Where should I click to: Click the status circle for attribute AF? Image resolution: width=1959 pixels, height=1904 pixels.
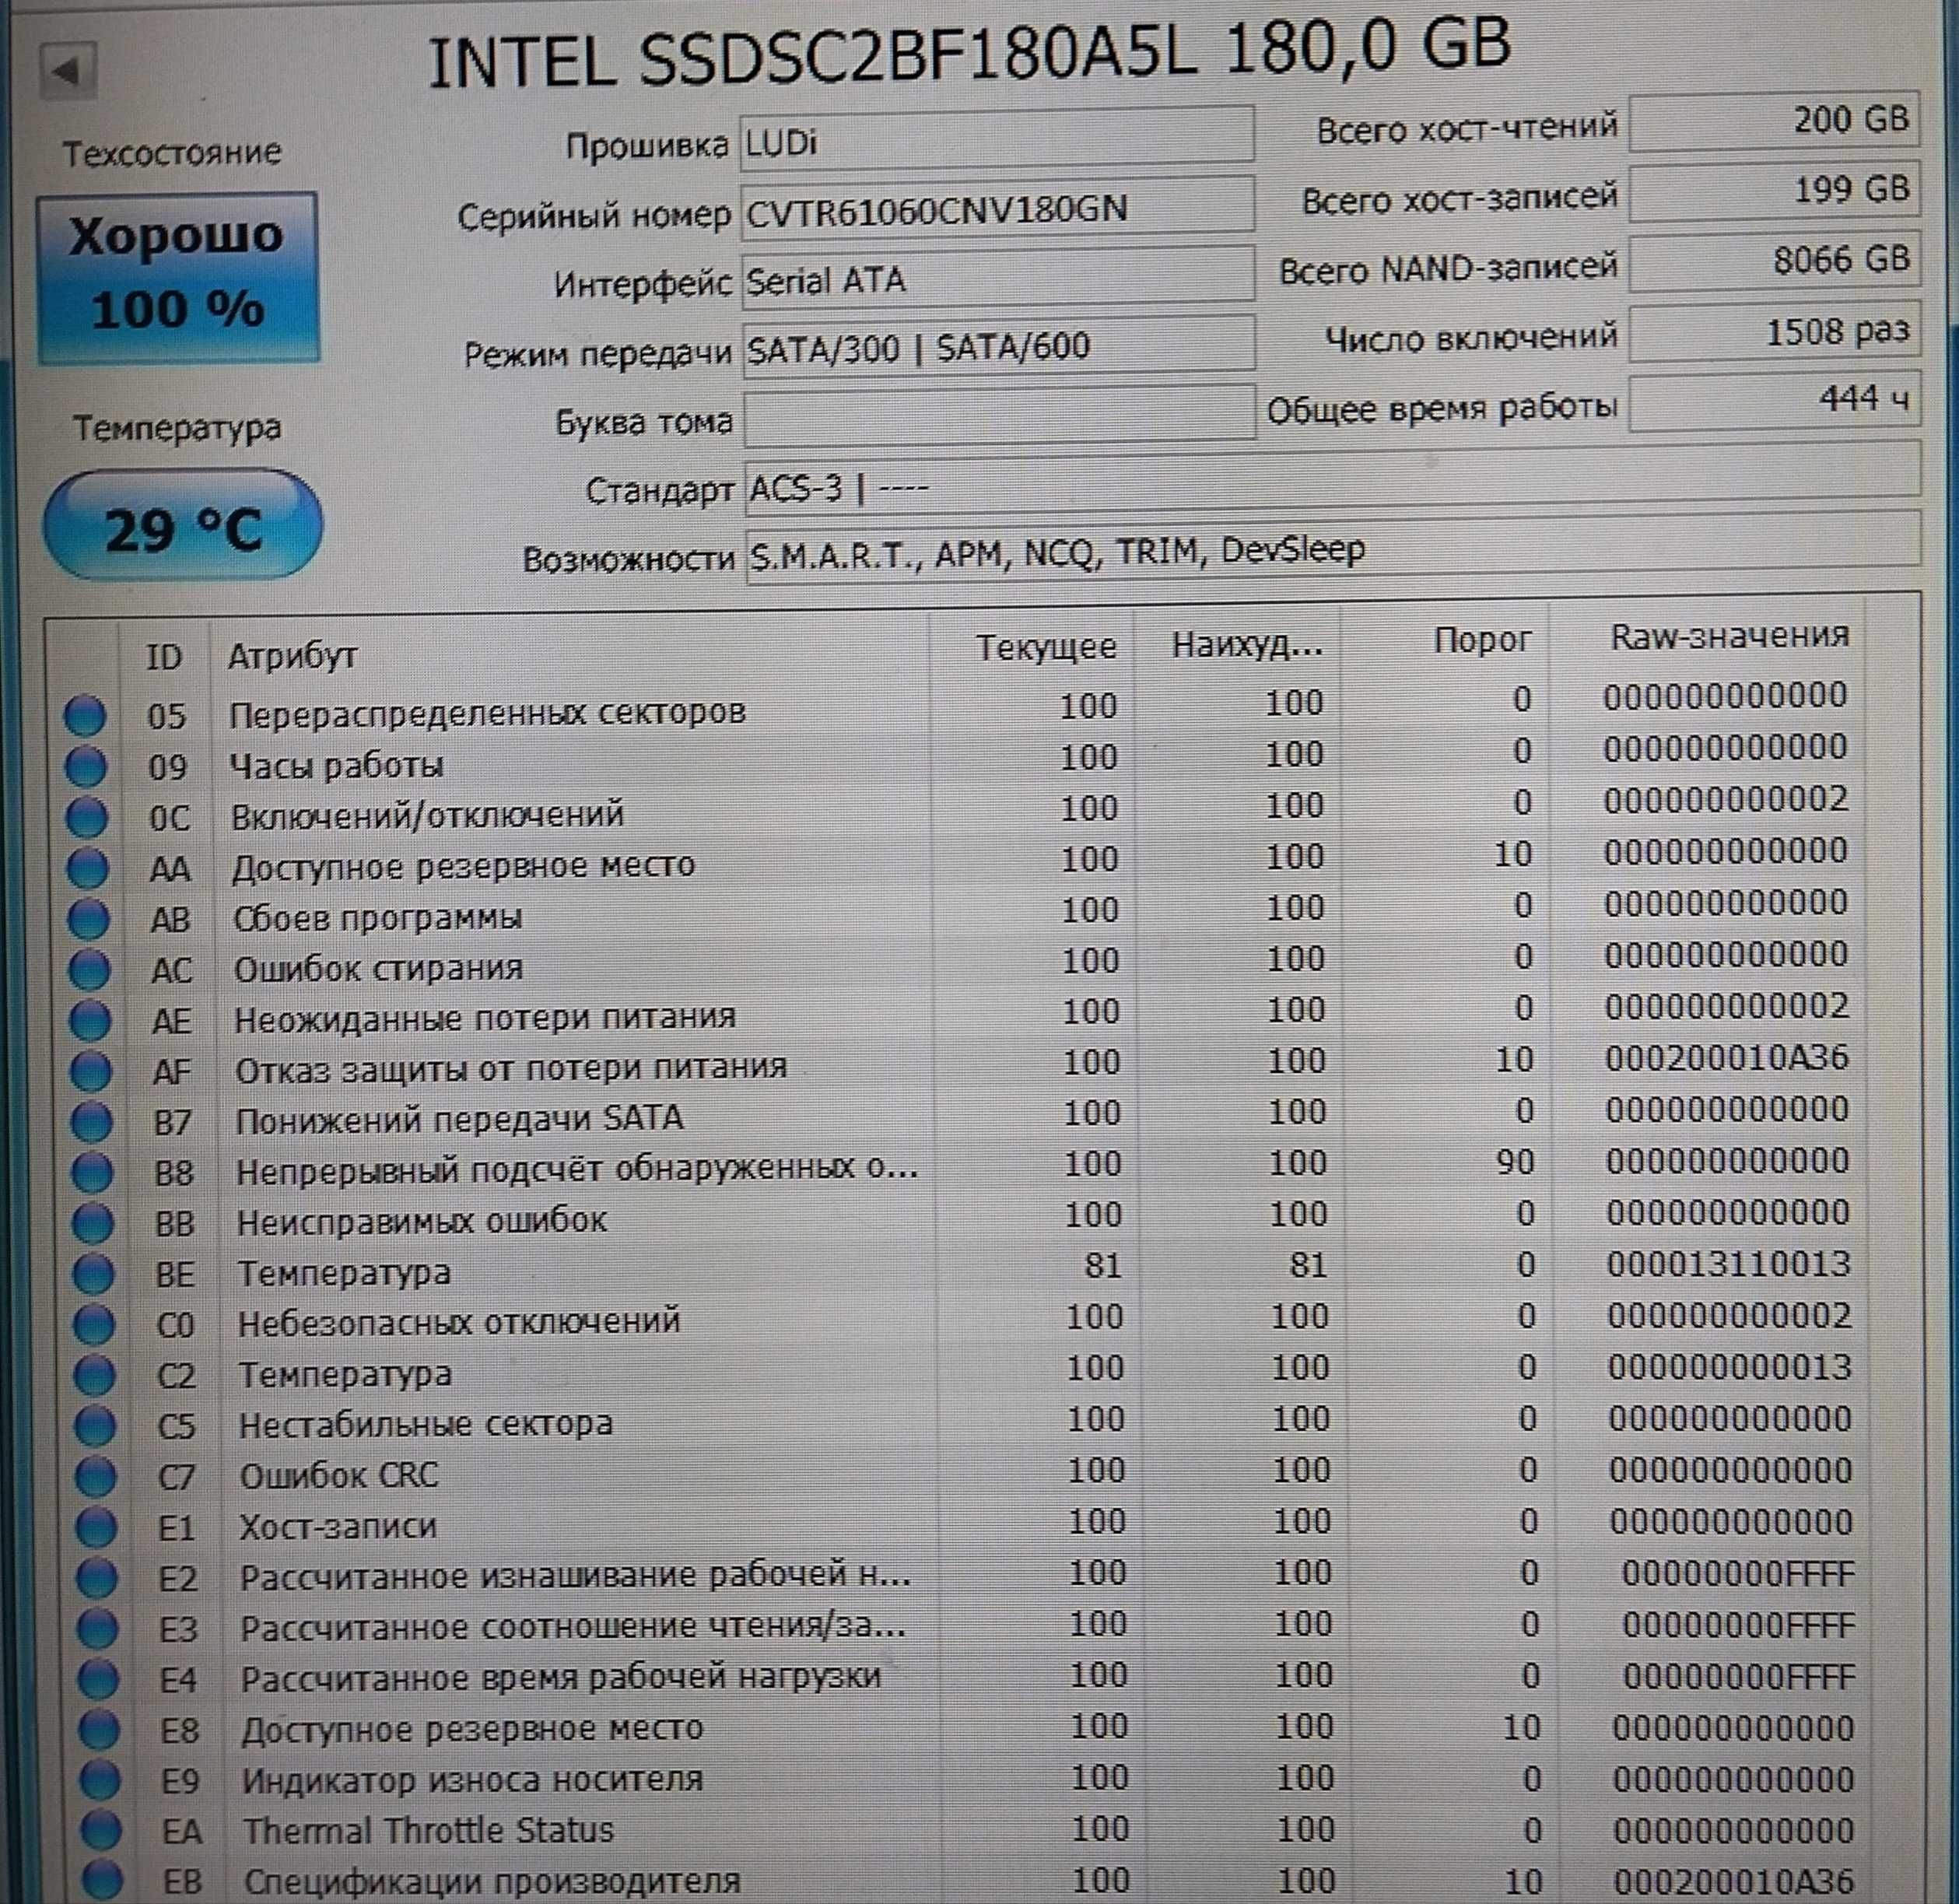click(x=91, y=1071)
